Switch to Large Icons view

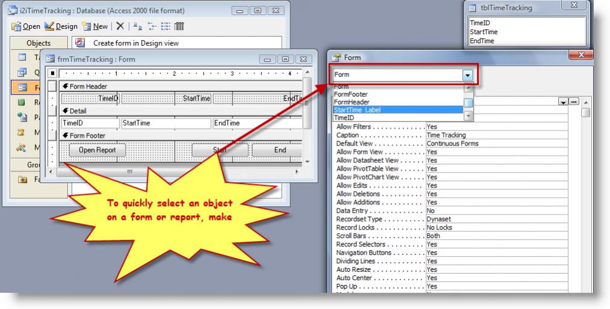138,26
